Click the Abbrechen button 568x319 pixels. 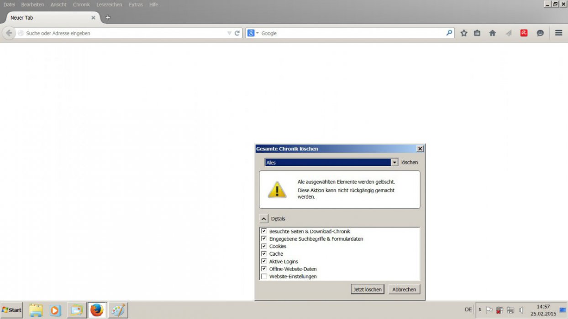pos(404,289)
